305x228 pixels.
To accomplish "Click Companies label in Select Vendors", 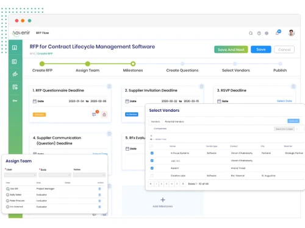I will click(x=160, y=128).
